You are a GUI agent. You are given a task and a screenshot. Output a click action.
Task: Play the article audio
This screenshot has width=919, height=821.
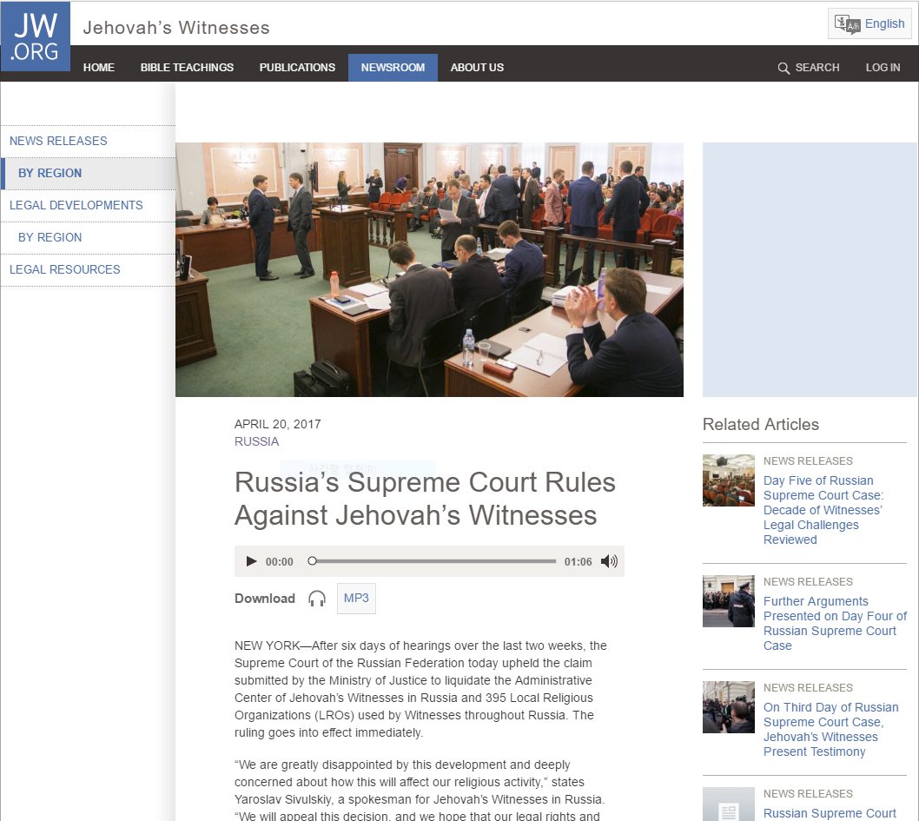pyautogui.click(x=251, y=561)
